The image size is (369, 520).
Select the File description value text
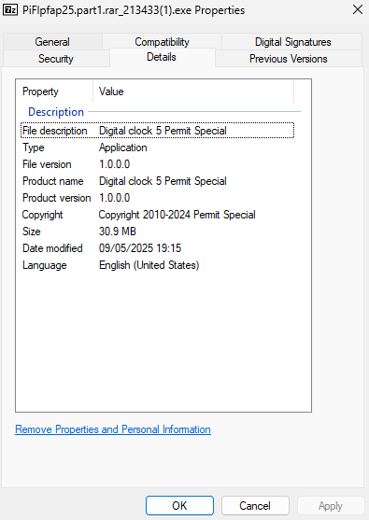(163, 131)
